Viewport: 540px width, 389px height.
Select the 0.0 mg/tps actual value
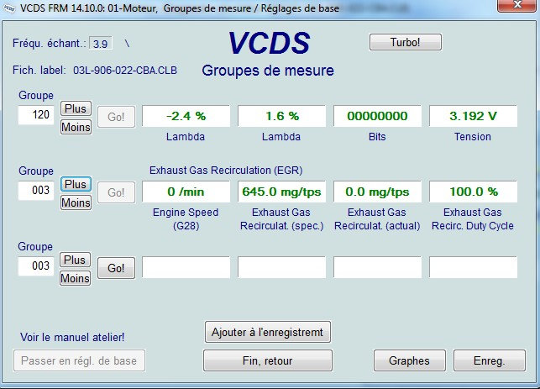(x=377, y=192)
